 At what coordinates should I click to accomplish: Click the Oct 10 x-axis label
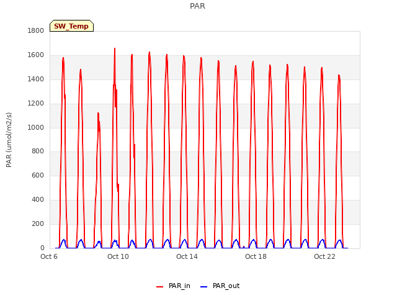118,256
